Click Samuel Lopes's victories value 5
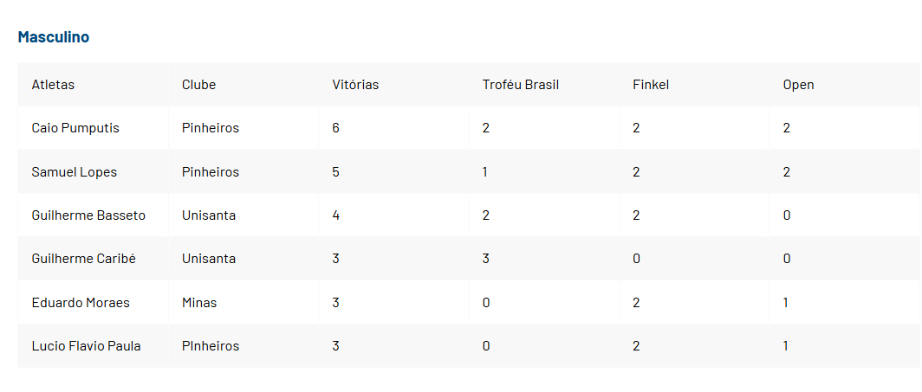Screen dimensions: 922x392 (335, 172)
